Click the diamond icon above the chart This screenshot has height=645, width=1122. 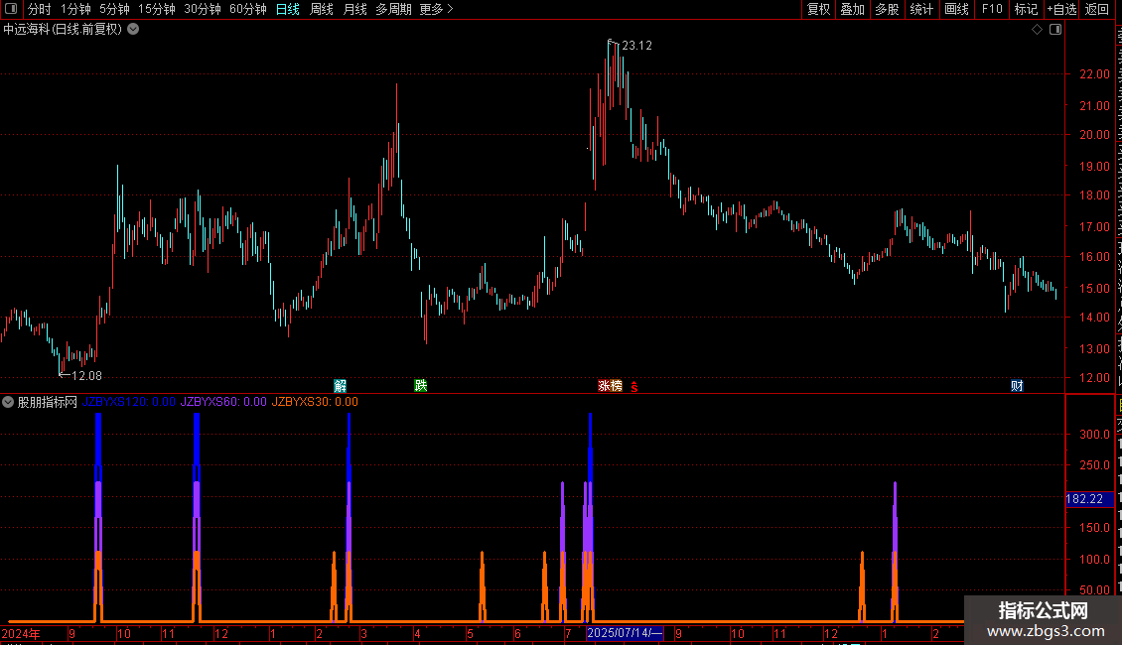[1037, 30]
